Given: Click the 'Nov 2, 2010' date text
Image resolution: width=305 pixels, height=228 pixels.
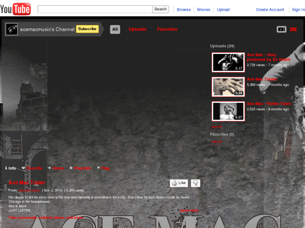Looking at the screenshot, I should click(53, 190).
